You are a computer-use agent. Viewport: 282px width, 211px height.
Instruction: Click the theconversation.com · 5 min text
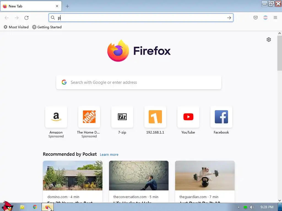(x=136, y=197)
